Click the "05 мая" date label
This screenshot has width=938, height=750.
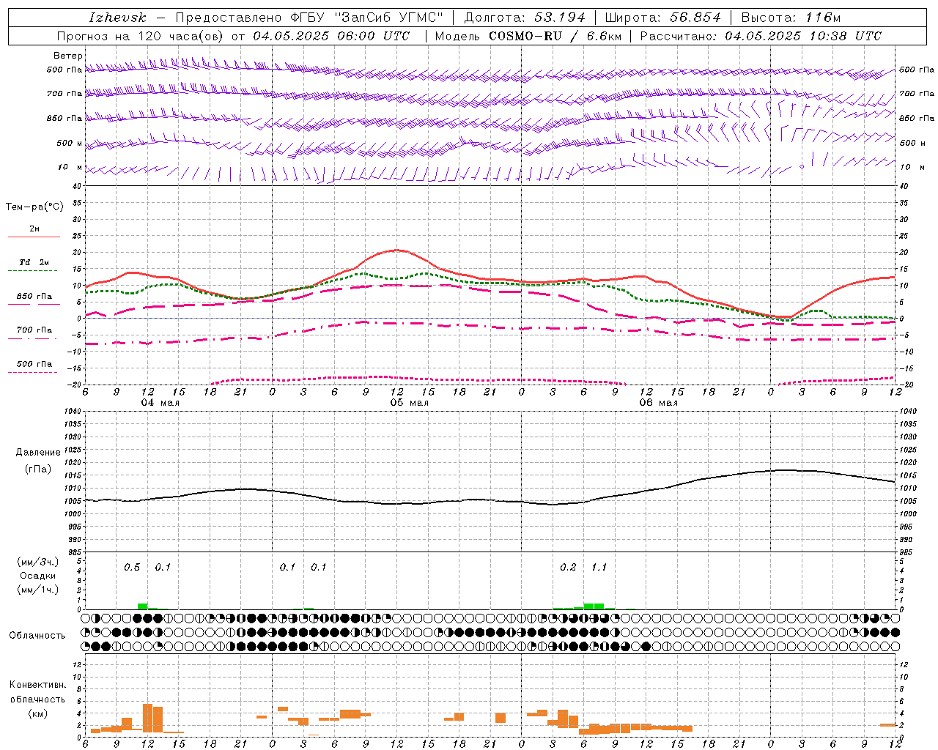410,403
